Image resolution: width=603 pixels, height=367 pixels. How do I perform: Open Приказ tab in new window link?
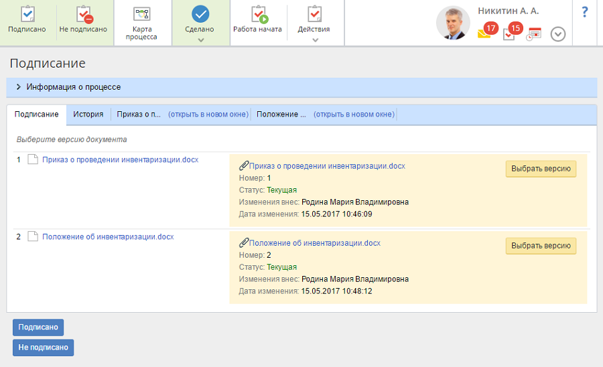coord(208,115)
